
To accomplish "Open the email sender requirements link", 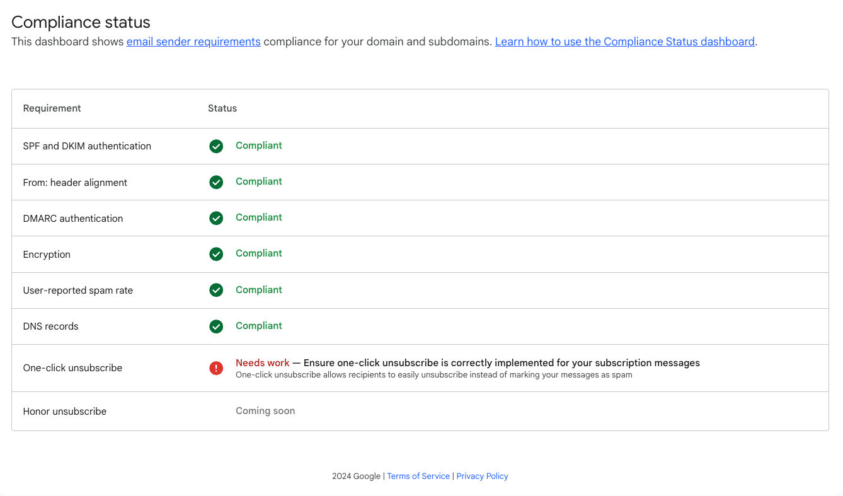I will (x=193, y=42).
